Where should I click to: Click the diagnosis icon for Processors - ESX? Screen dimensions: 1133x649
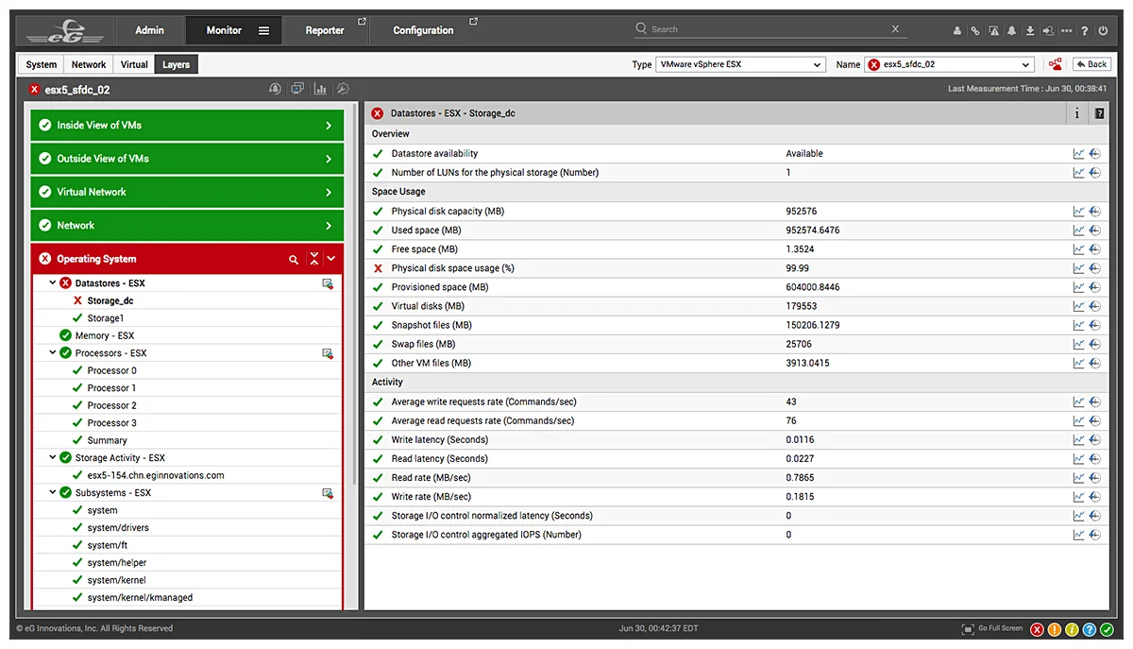click(328, 353)
